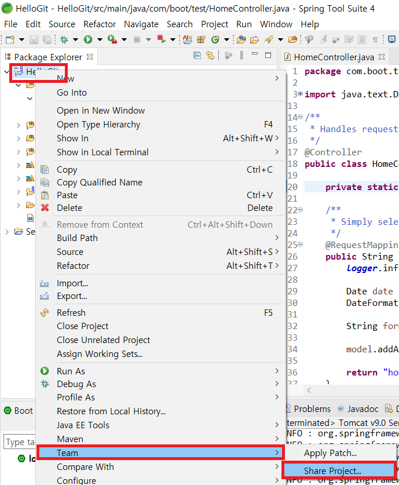Switch to the Javadoc tab
399x485 pixels.
tap(358, 409)
